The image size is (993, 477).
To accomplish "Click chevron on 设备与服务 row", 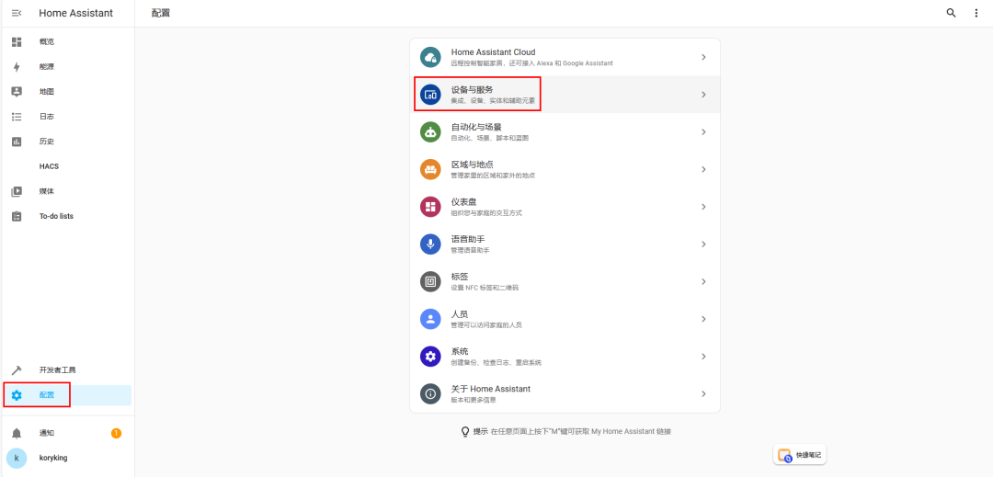I will coord(703,95).
